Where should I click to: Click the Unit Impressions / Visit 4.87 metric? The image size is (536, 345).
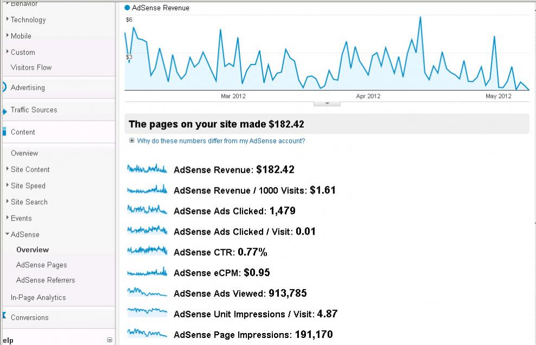coord(256,314)
